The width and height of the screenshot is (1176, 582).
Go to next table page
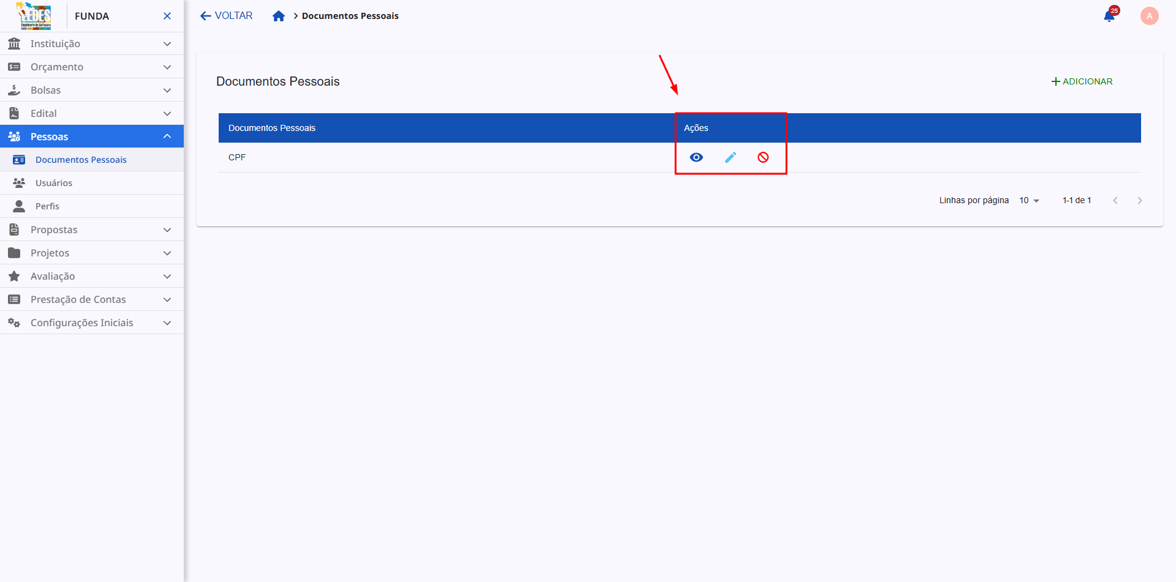click(x=1139, y=201)
